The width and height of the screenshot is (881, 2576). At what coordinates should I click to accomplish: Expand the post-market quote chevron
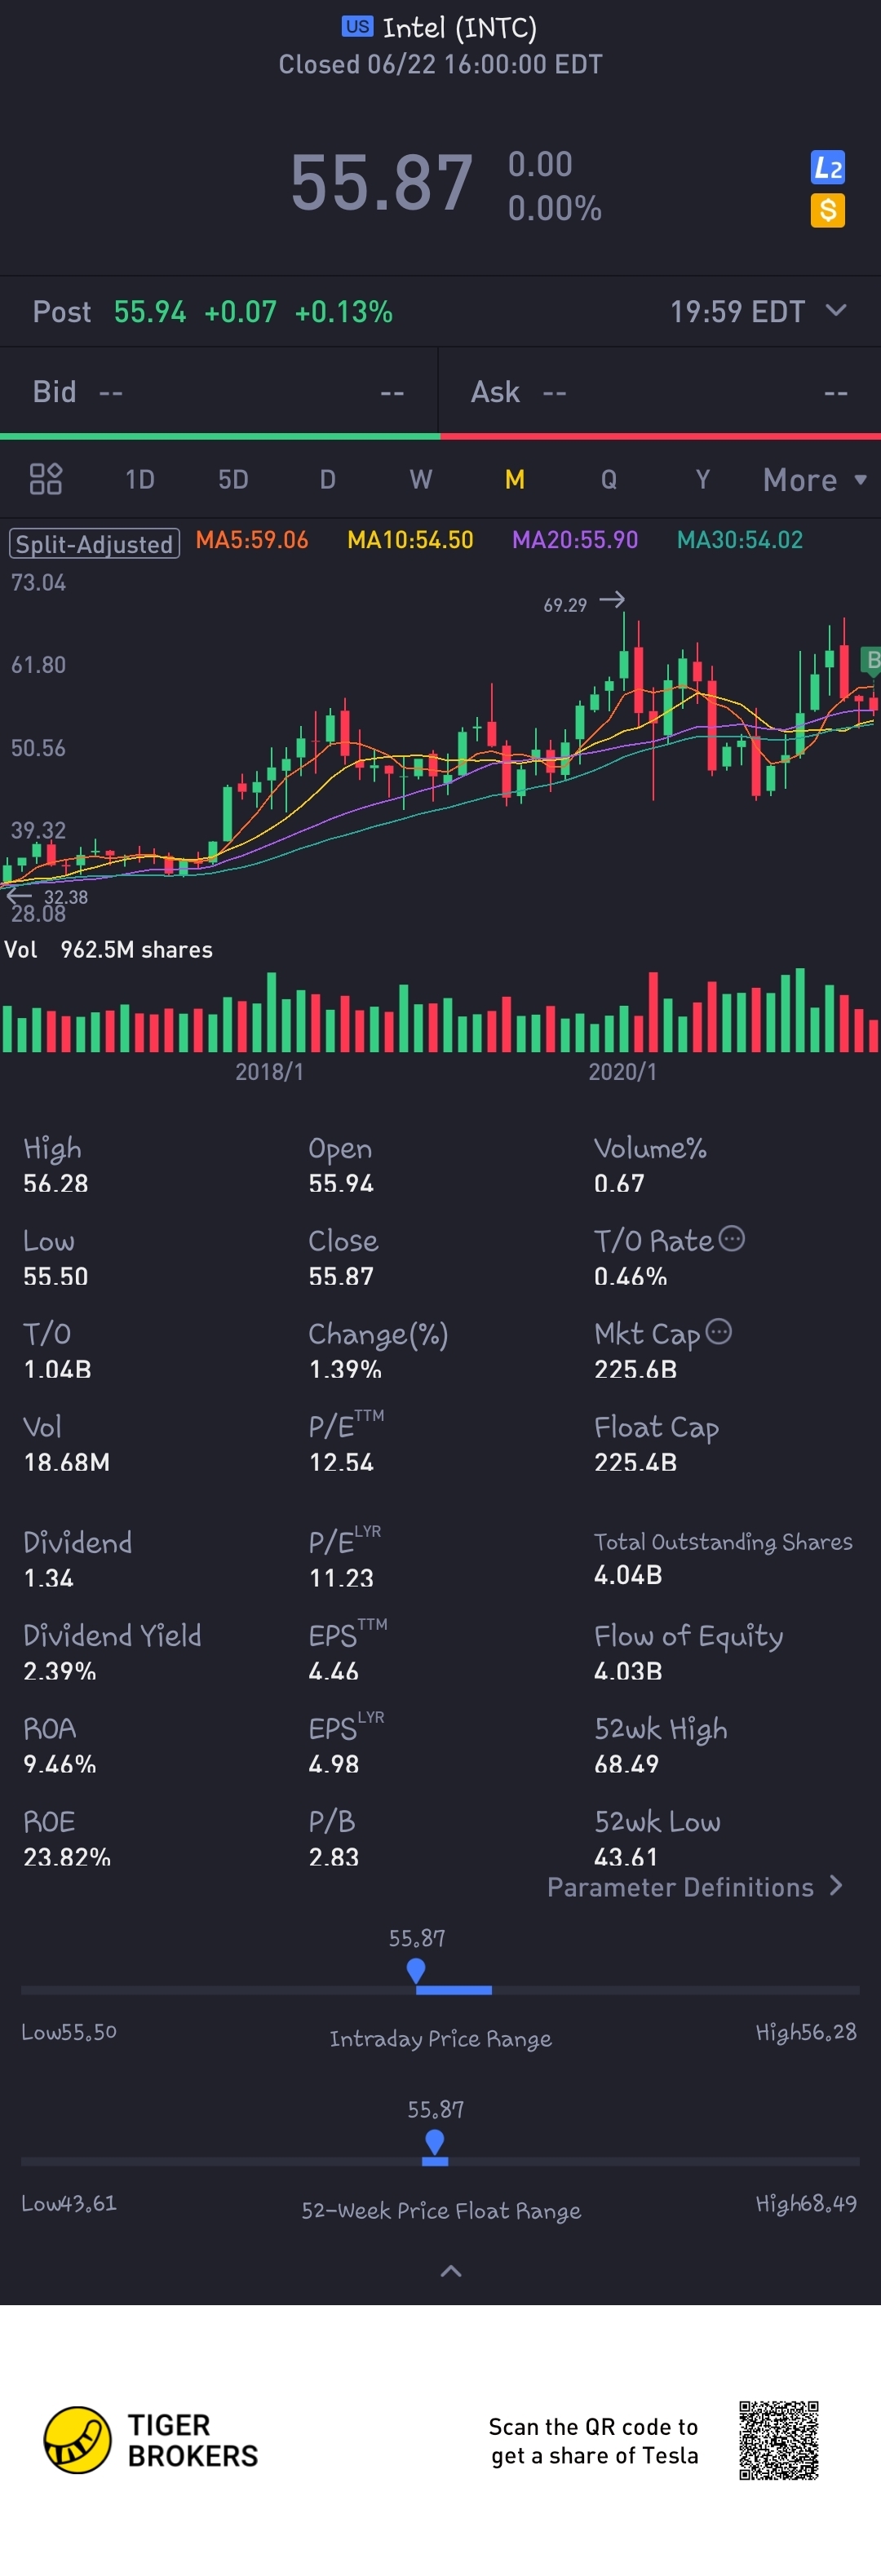[x=836, y=310]
